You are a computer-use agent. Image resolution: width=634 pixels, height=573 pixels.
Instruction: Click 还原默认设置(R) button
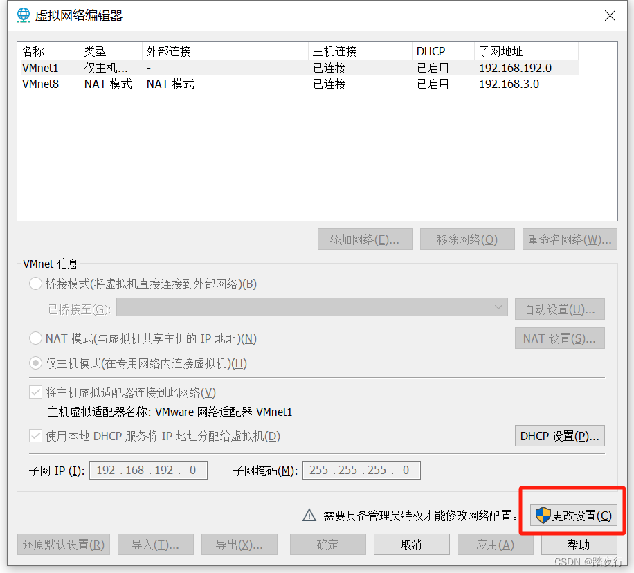(x=64, y=545)
